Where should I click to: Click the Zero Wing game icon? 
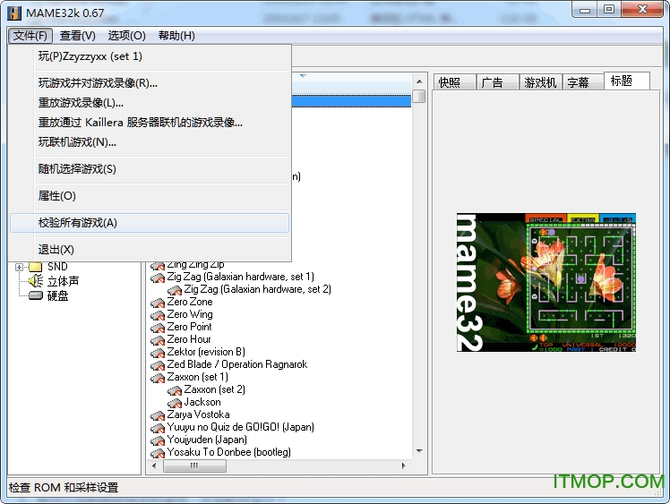158,315
